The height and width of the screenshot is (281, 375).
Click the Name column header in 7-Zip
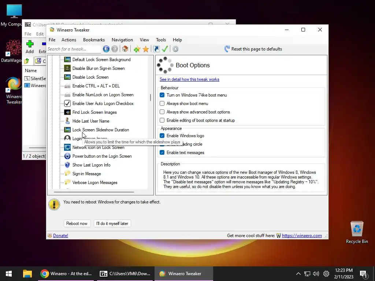pyautogui.click(x=31, y=71)
